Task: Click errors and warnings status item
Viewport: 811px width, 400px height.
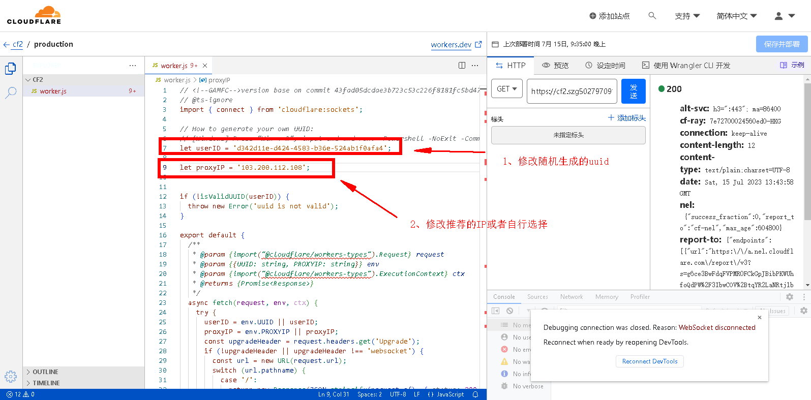Action: tap(20, 394)
